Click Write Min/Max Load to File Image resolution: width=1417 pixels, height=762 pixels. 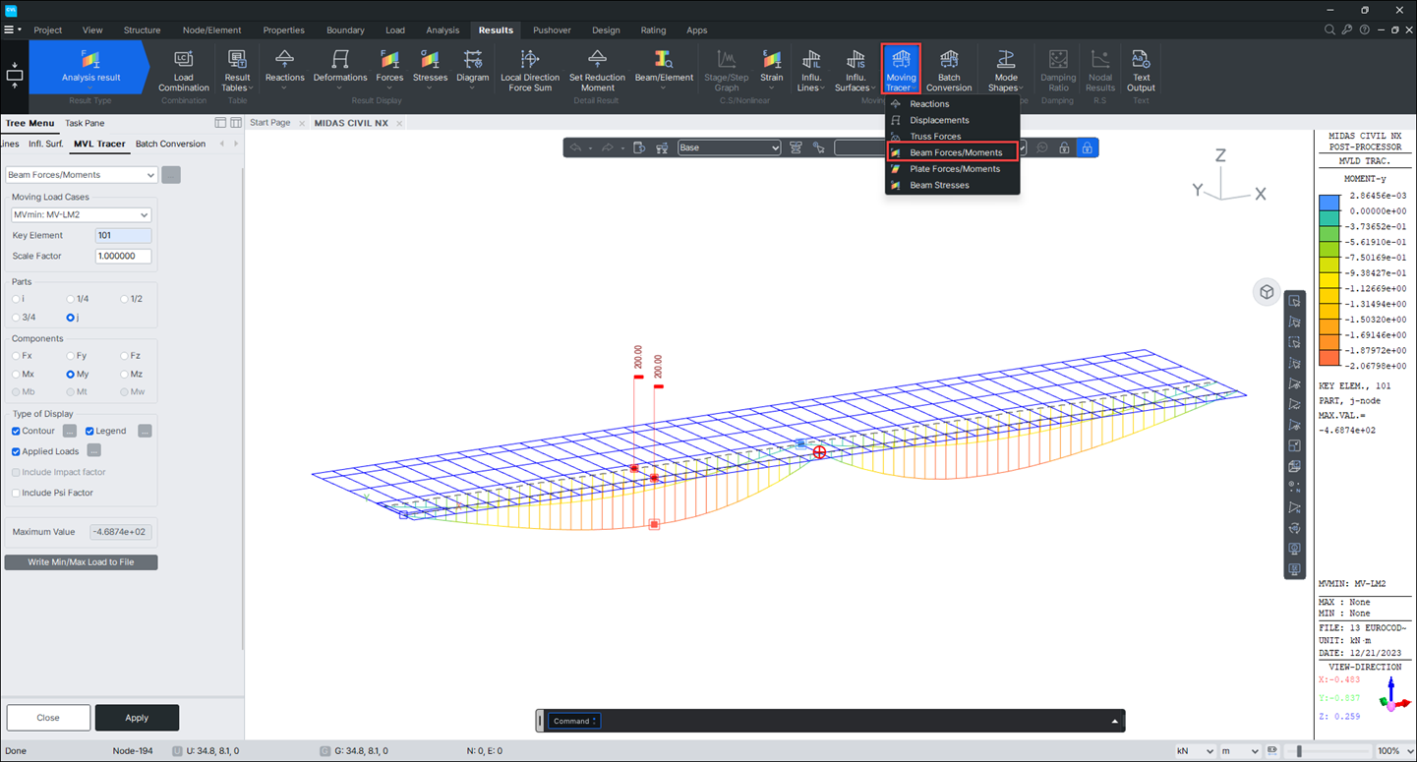pyautogui.click(x=81, y=562)
